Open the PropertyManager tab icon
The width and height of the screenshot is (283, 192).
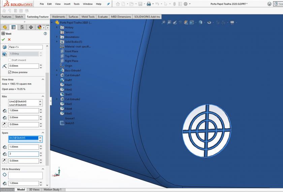pyautogui.click(x=13, y=27)
